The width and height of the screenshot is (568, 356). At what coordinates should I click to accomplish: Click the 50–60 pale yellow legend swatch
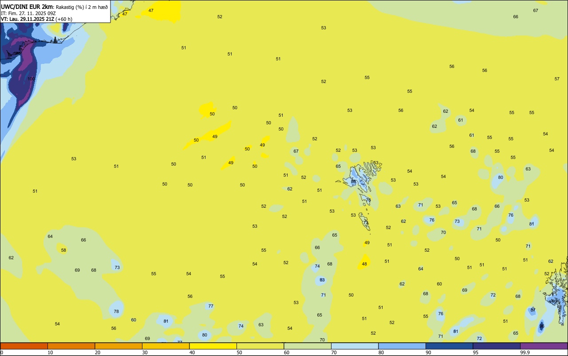coord(260,346)
